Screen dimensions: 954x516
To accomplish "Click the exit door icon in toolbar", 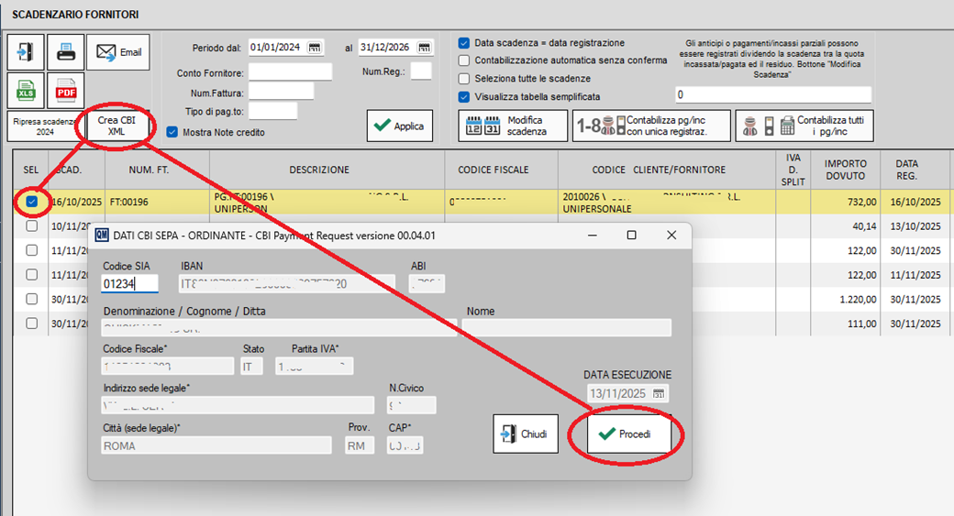I will (x=25, y=52).
